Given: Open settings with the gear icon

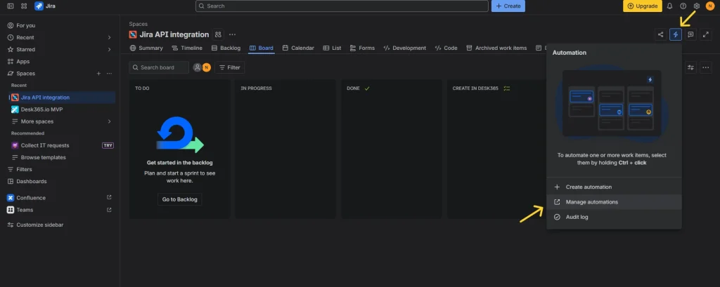Looking at the screenshot, I should (x=697, y=6).
